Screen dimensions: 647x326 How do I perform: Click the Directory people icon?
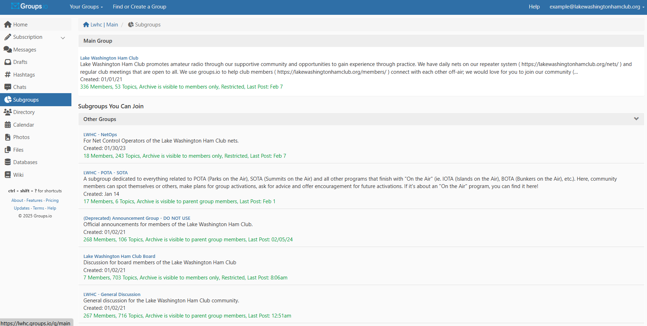pyautogui.click(x=8, y=112)
